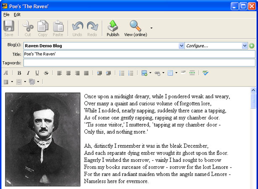Open the arrow next to View (online)
The height and width of the screenshot is (189, 258).
[151, 28]
